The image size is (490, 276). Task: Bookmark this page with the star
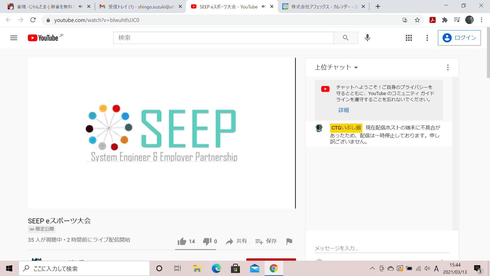point(417,20)
